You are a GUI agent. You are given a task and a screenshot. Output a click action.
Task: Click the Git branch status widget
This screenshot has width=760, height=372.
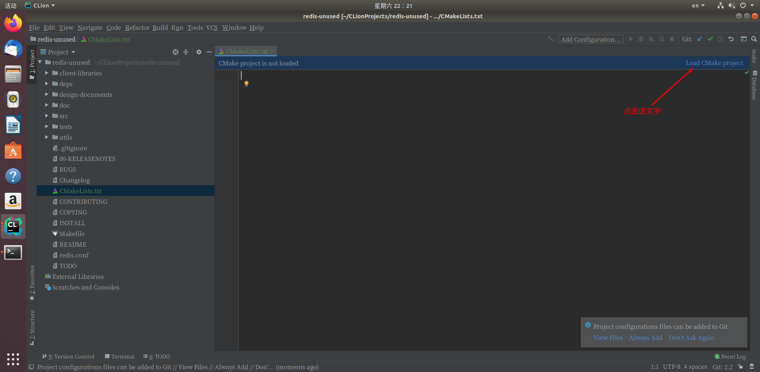point(722,367)
